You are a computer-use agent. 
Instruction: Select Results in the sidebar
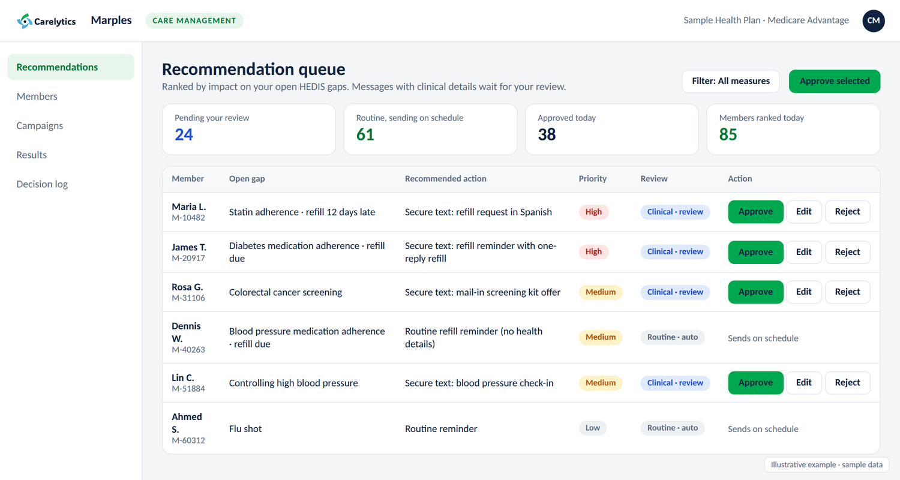tap(71, 155)
